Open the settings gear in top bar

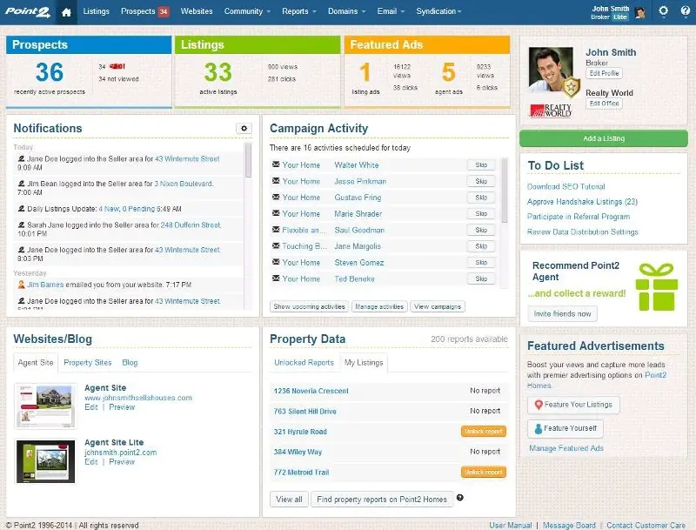pyautogui.click(x=663, y=11)
